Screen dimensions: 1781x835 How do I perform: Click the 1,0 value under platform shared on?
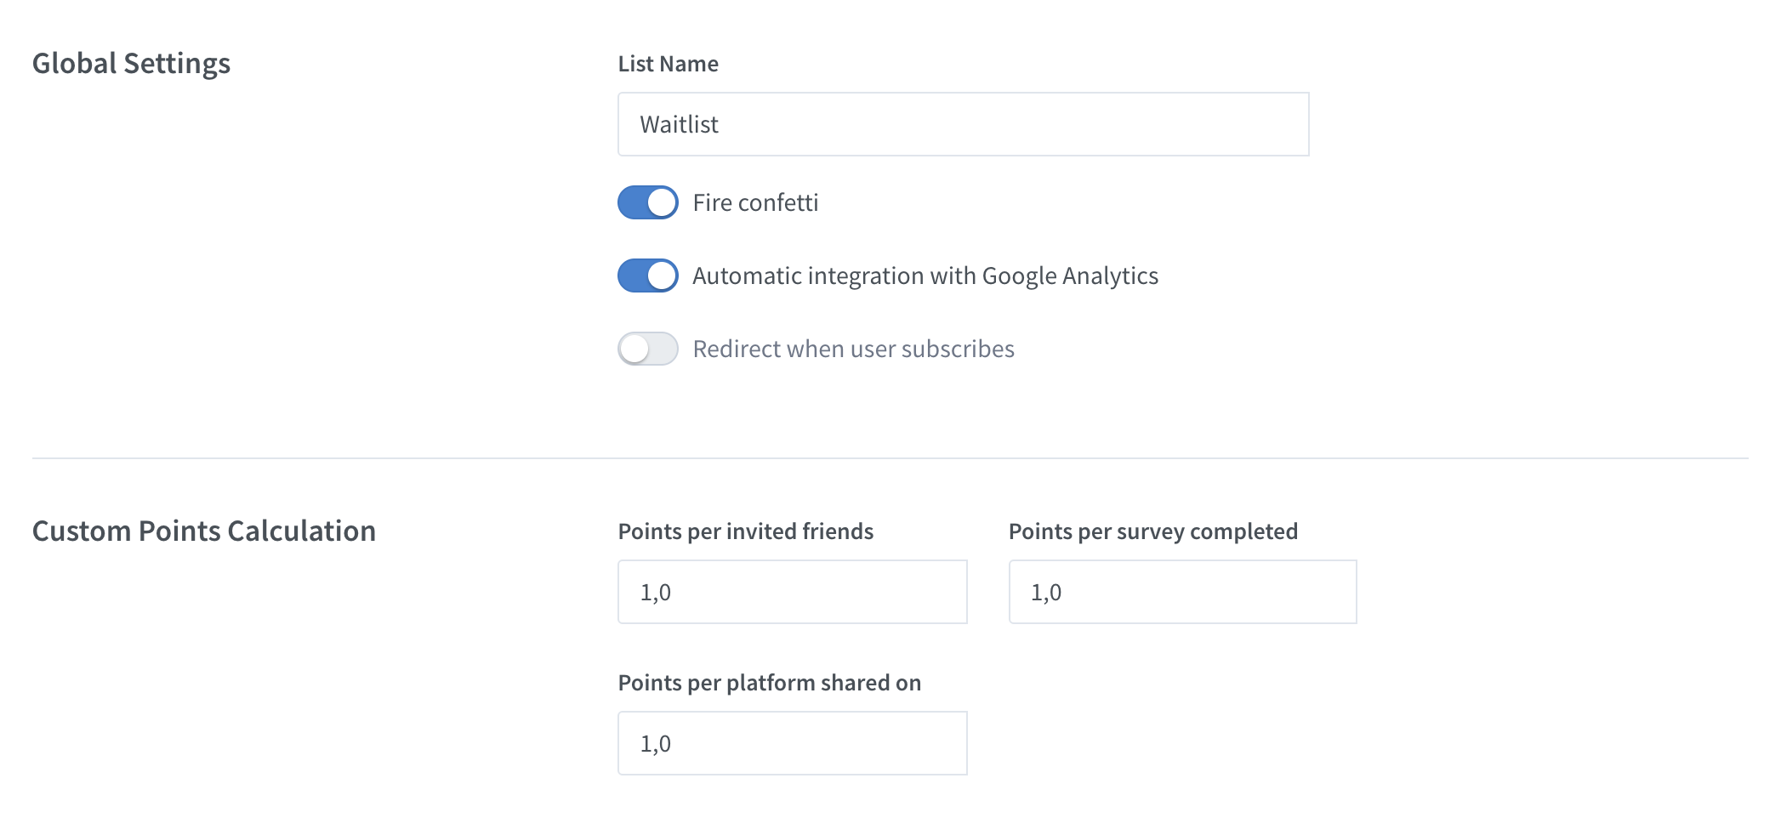pos(656,743)
